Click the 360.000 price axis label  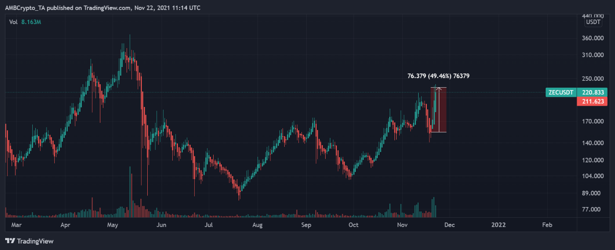pyautogui.click(x=593, y=38)
